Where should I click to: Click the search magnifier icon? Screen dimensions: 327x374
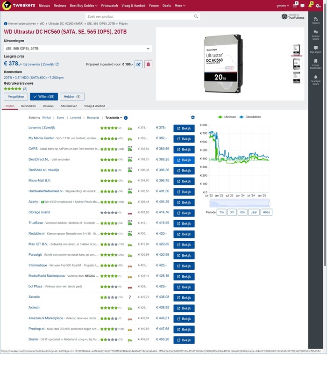(196, 16)
